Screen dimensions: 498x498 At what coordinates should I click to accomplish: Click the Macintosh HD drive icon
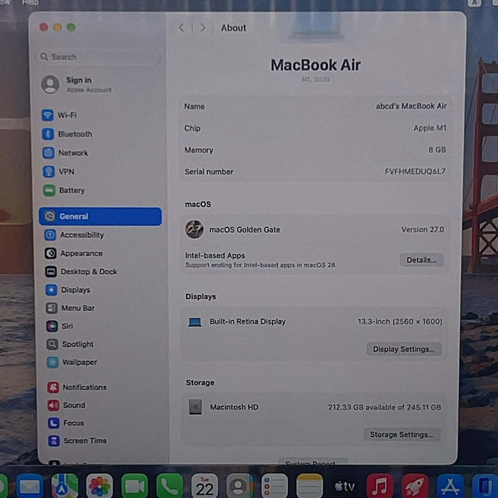[x=195, y=407]
